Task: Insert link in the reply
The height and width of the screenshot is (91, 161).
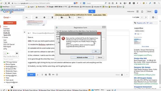Action: 53,75
